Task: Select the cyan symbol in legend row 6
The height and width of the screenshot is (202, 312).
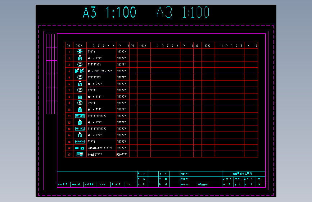Action: click(80, 84)
